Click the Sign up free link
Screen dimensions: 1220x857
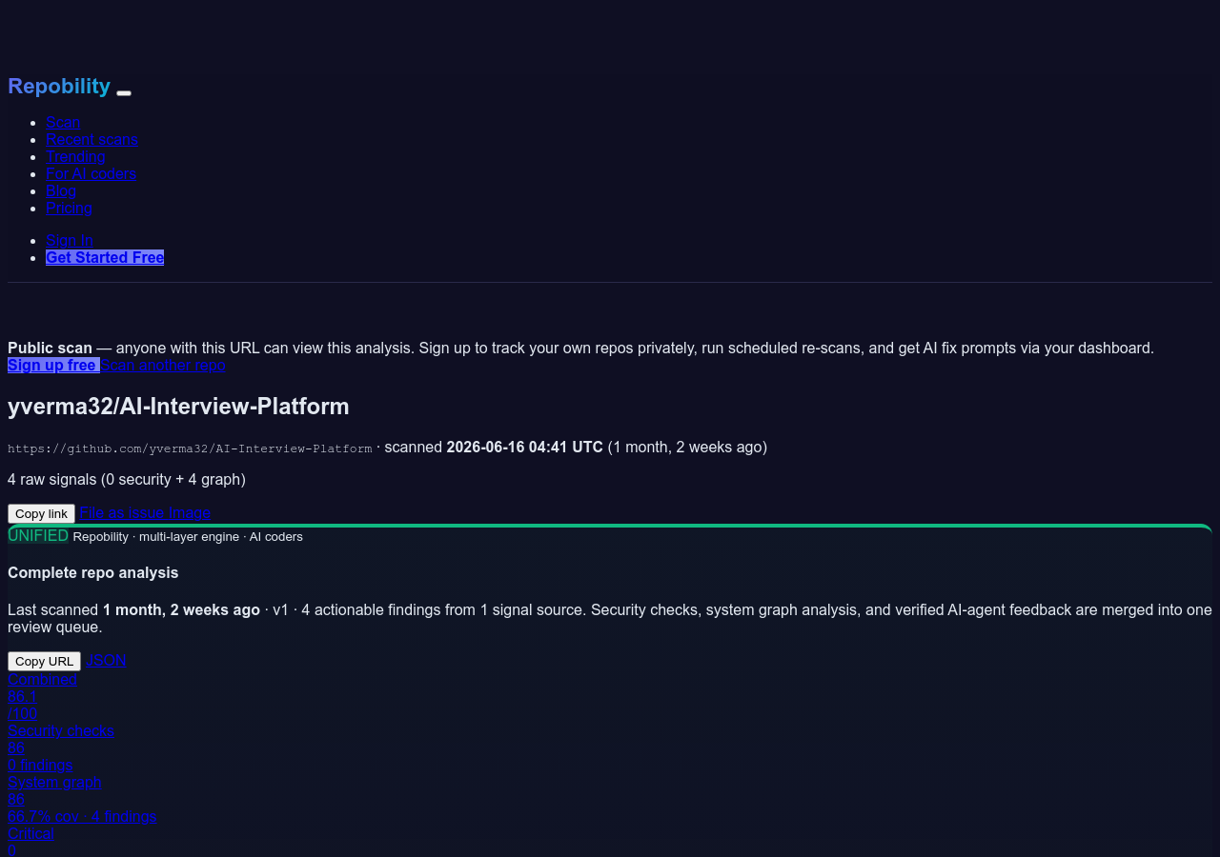(x=53, y=365)
